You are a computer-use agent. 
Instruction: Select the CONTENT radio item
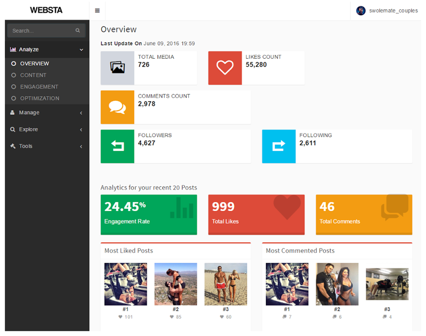click(14, 75)
